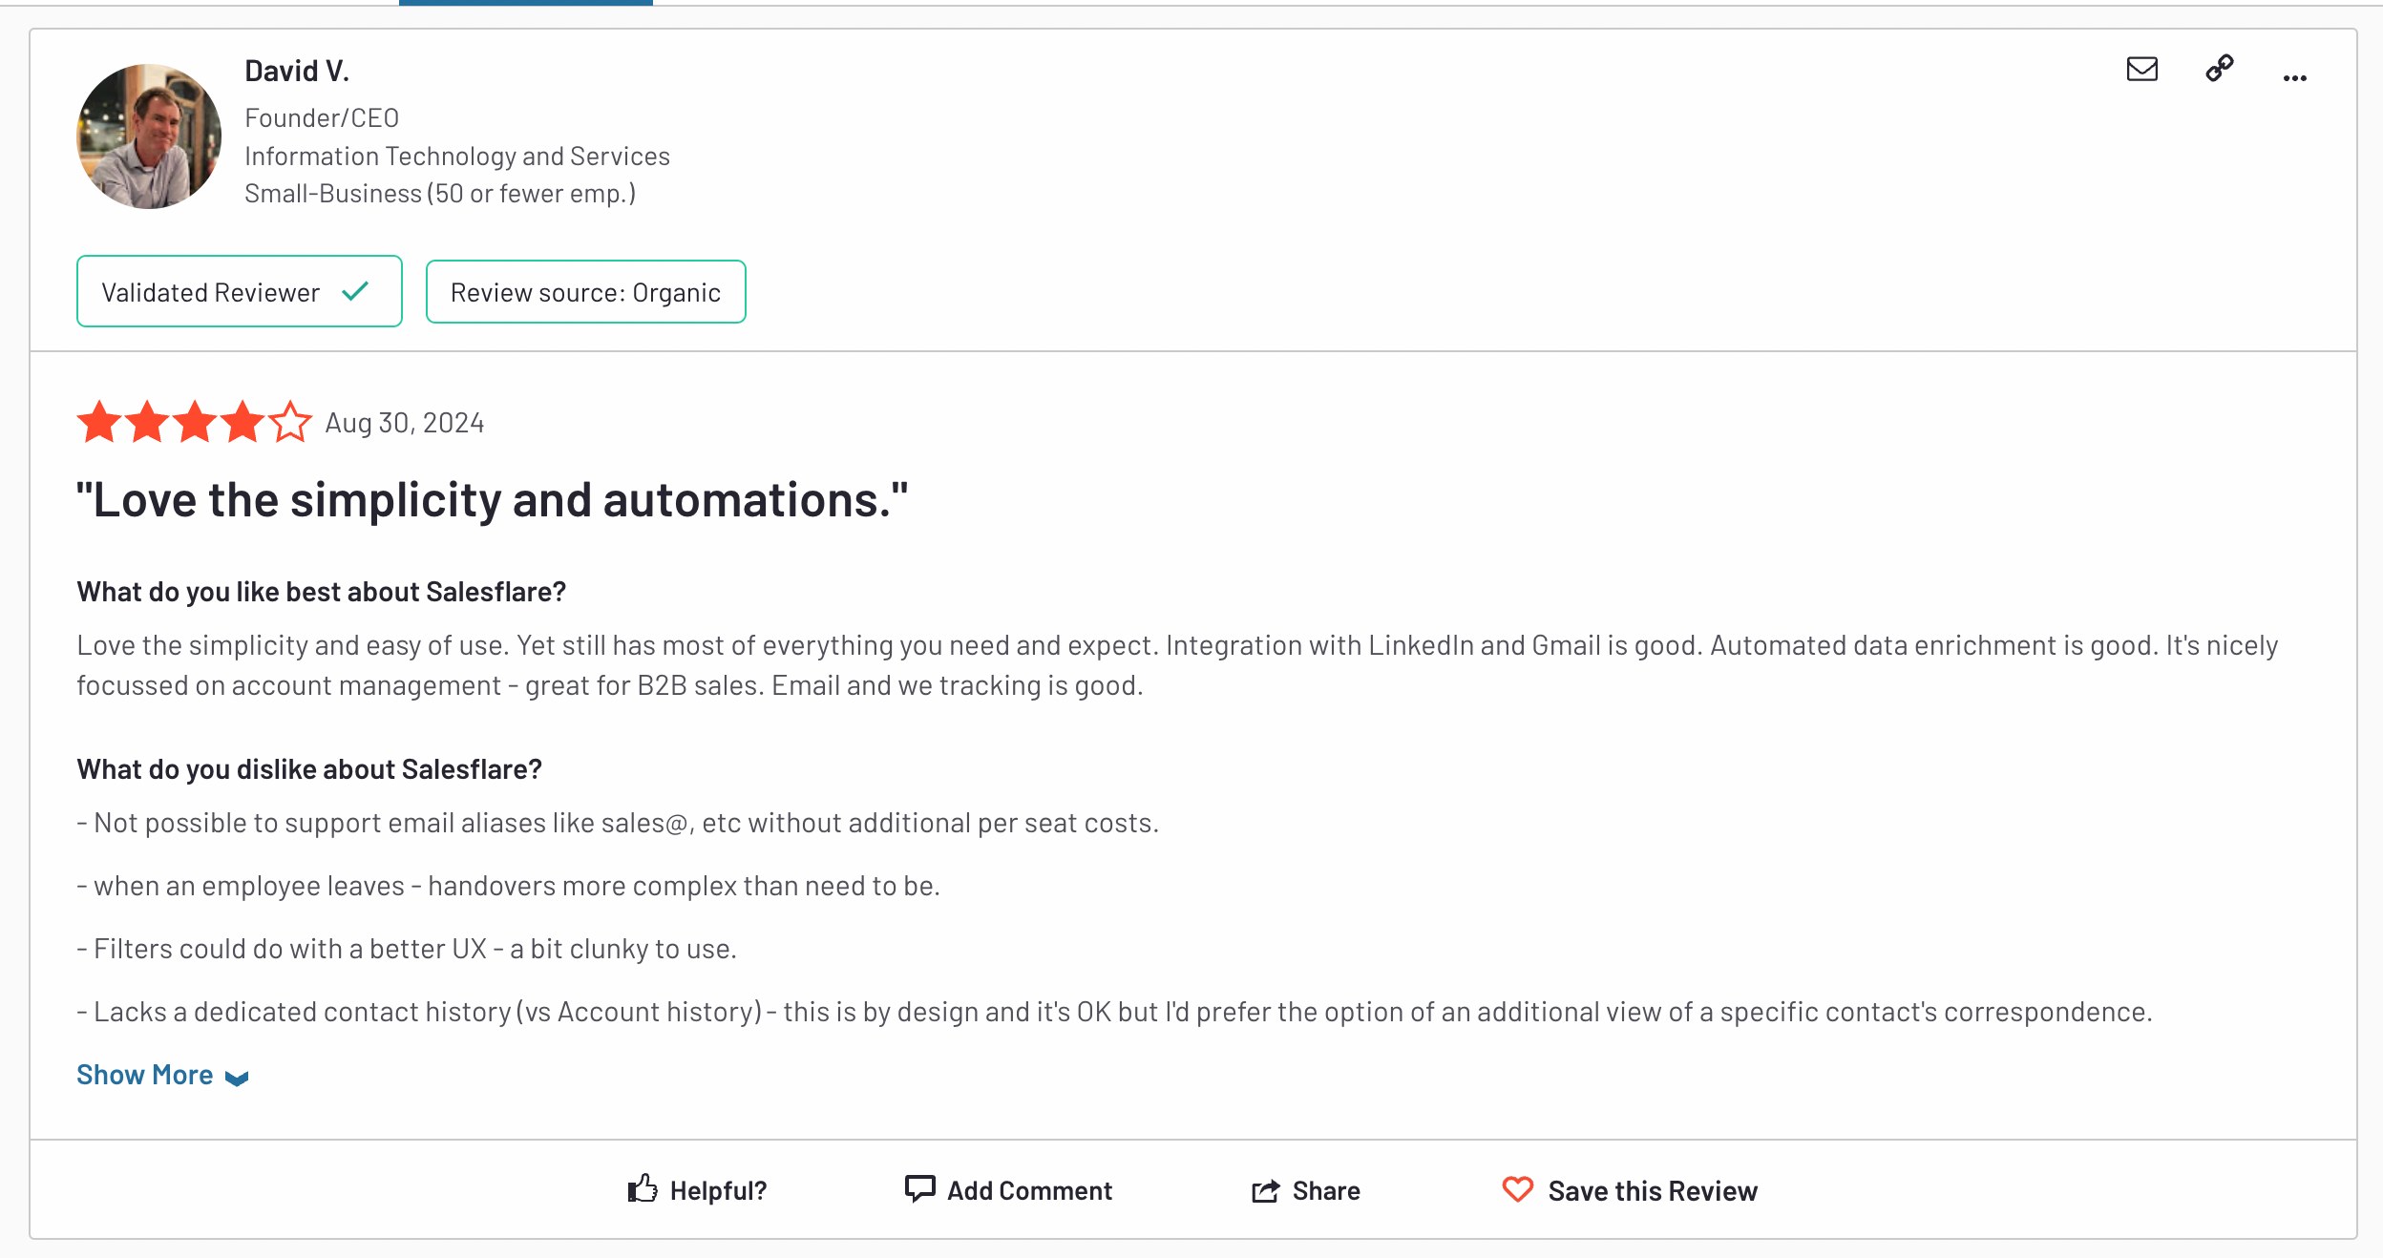Click "What do you dislike about Salesflare?" heading

[x=309, y=769]
